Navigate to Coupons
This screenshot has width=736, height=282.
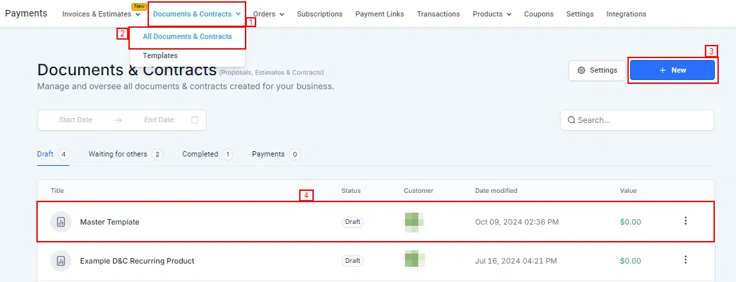(539, 14)
